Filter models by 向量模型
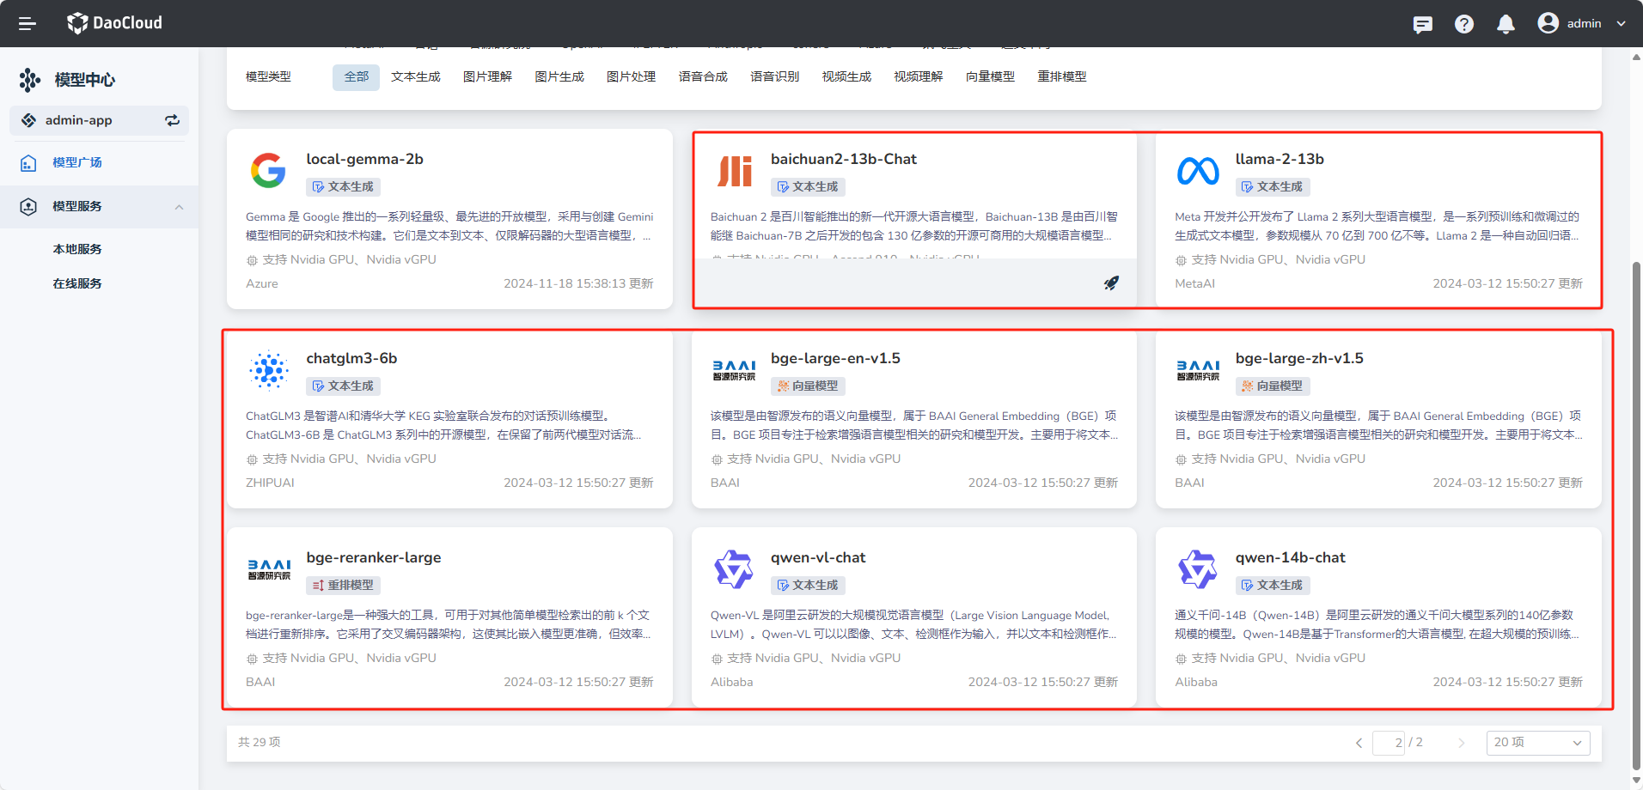Image resolution: width=1643 pixels, height=790 pixels. point(990,76)
